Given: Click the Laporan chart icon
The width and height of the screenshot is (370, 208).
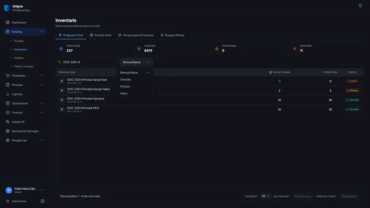Looking at the screenshot, I should click(x=8, y=94).
